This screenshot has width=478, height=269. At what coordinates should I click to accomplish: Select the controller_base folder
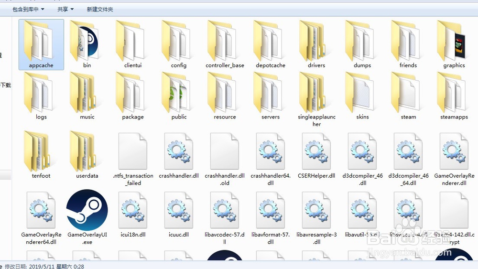[225, 44]
